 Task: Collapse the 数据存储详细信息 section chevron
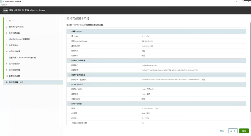[x=69, y=75]
